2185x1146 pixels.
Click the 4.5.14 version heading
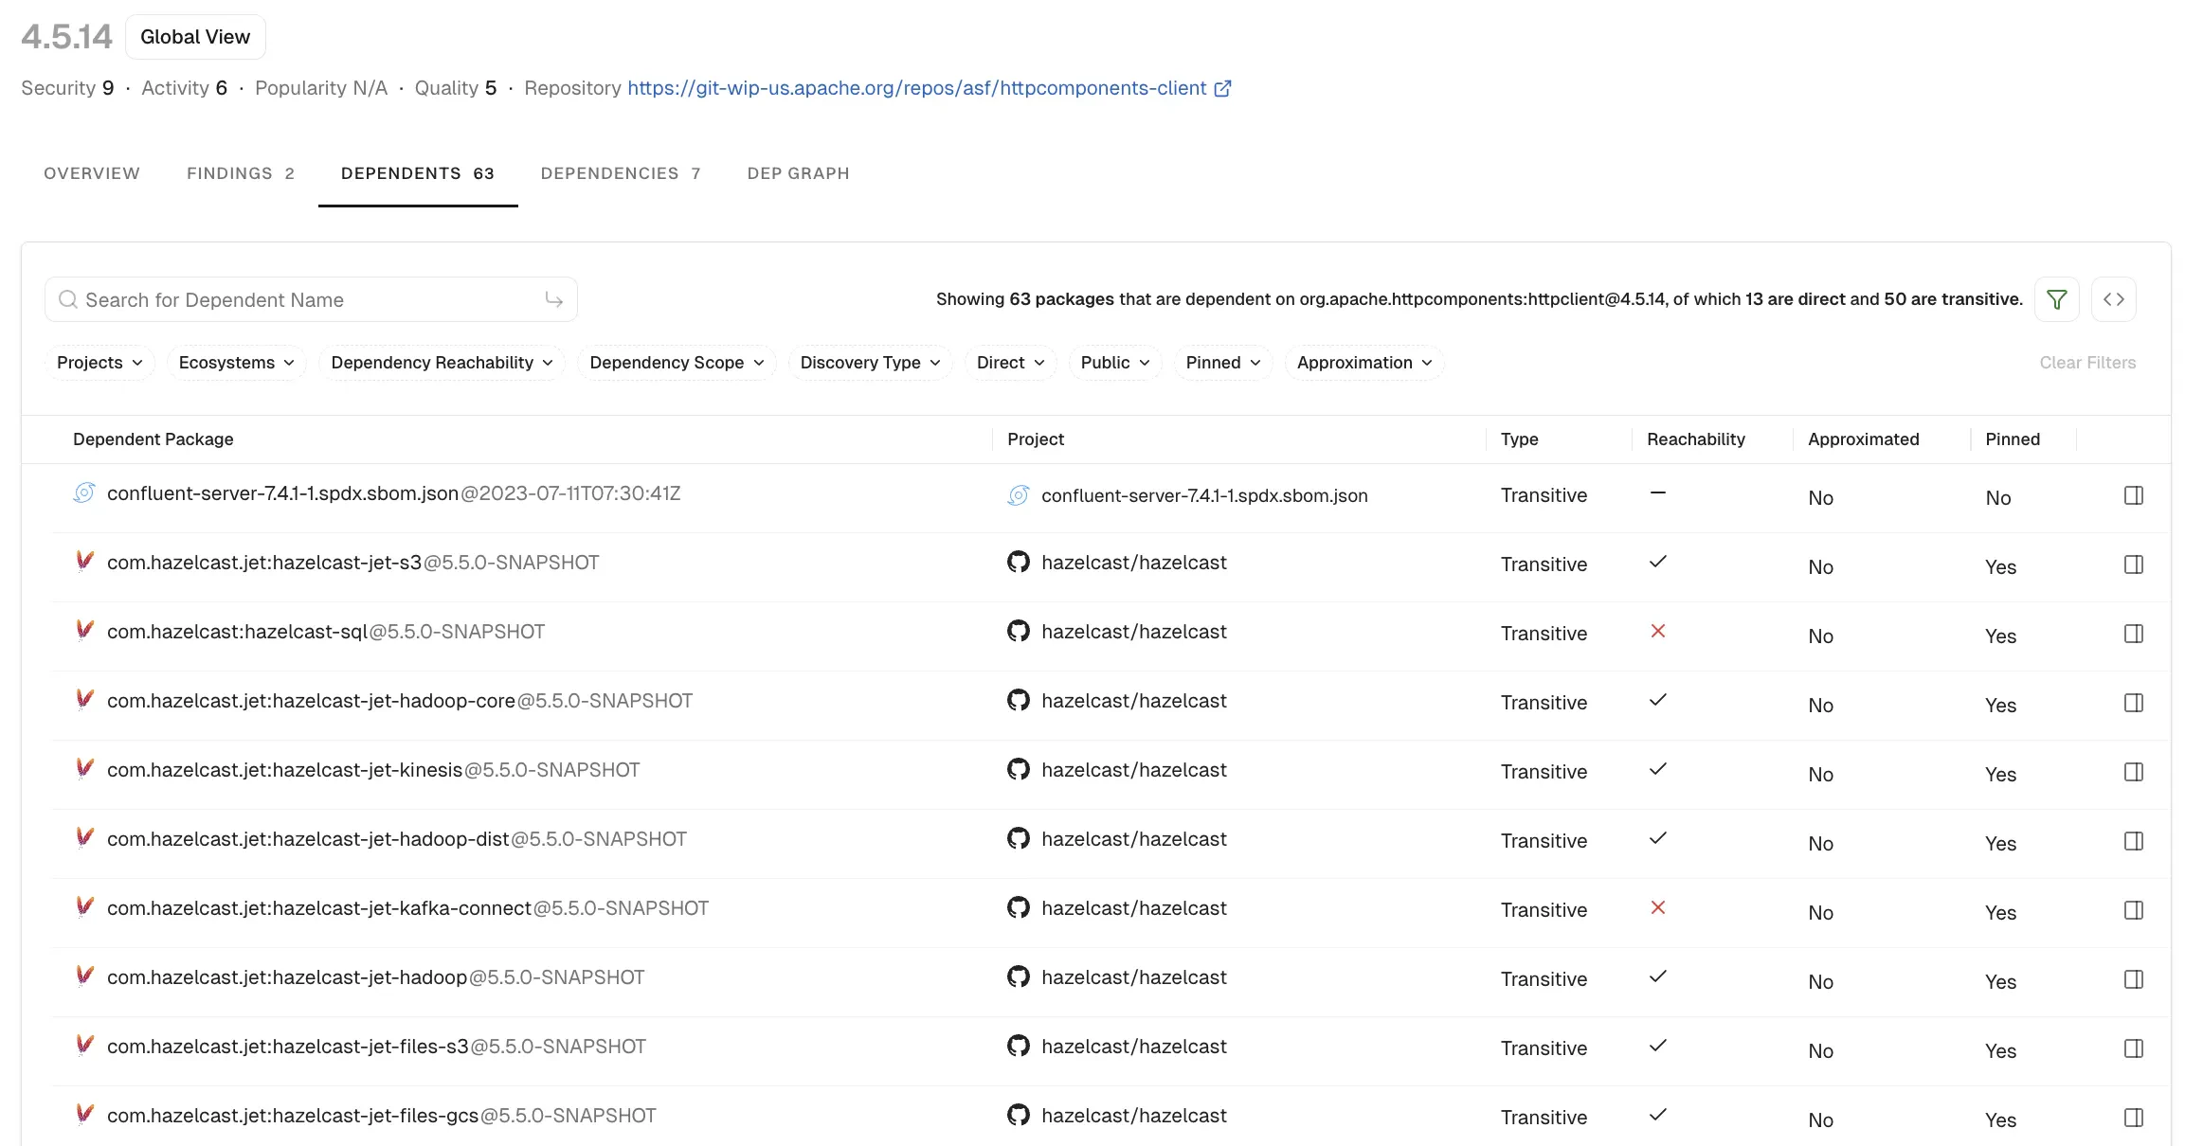coord(66,37)
